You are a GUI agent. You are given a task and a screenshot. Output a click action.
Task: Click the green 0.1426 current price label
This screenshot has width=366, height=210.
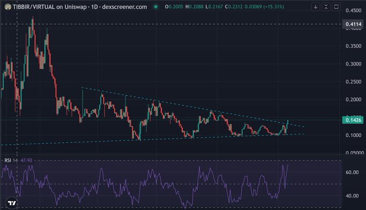click(x=353, y=120)
